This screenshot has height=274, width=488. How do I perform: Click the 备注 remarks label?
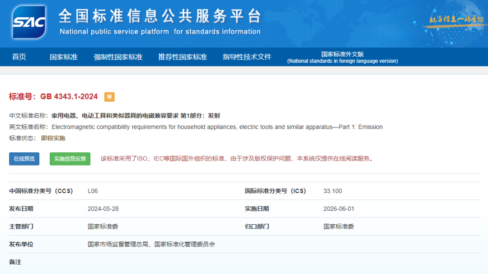coord(15,262)
